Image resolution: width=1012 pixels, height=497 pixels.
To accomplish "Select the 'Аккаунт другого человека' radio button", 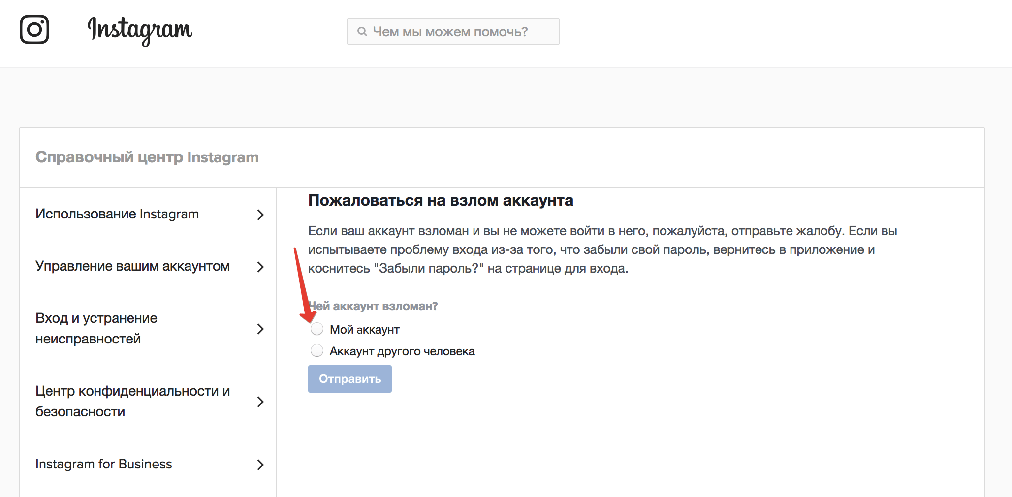I will (x=317, y=350).
